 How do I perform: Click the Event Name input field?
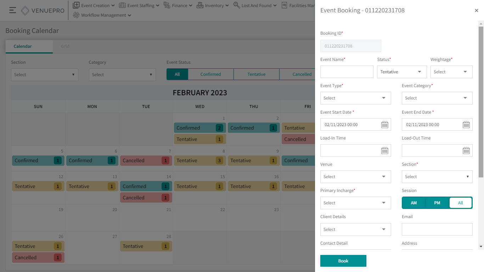347,72
